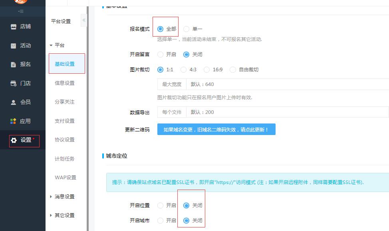Screen dimensions: 389x231
Task: Click the blue update QR code button
Action: click(216, 129)
